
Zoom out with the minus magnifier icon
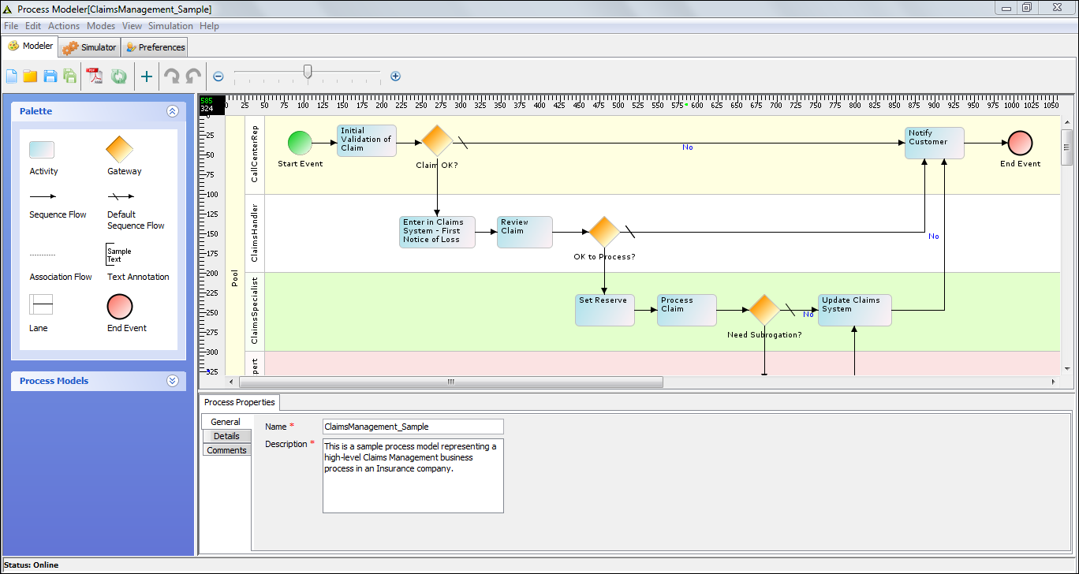click(x=218, y=76)
